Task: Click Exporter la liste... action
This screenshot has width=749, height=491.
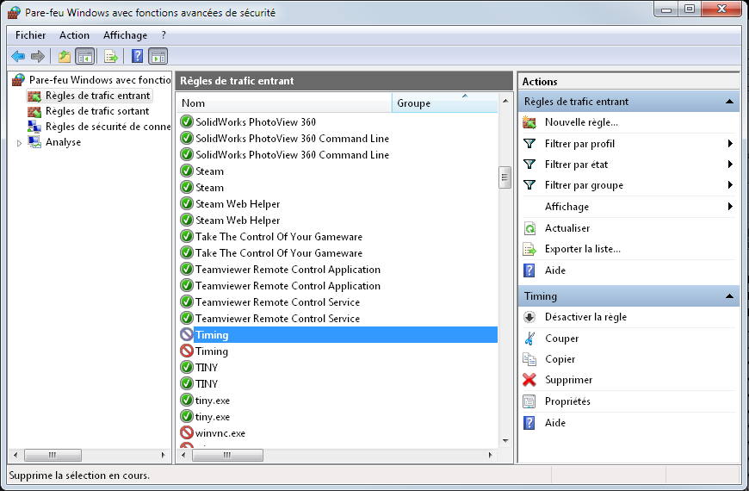Action: point(583,249)
